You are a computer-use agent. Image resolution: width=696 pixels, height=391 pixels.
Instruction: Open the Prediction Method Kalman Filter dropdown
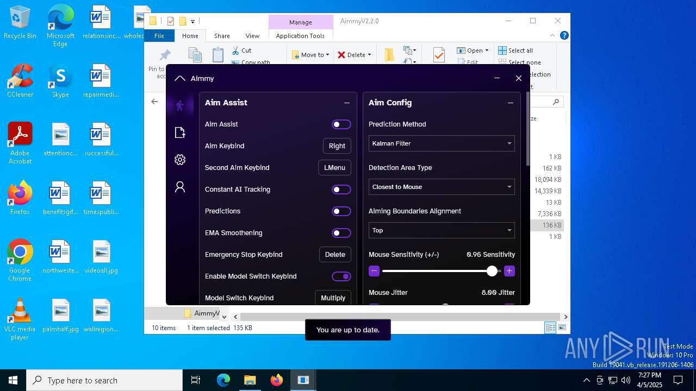point(442,143)
